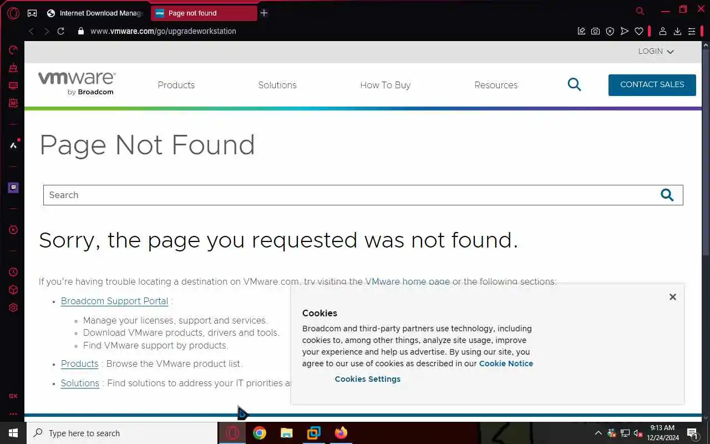Open a new tab with the plus button
The image size is (710, 444).
click(x=264, y=13)
